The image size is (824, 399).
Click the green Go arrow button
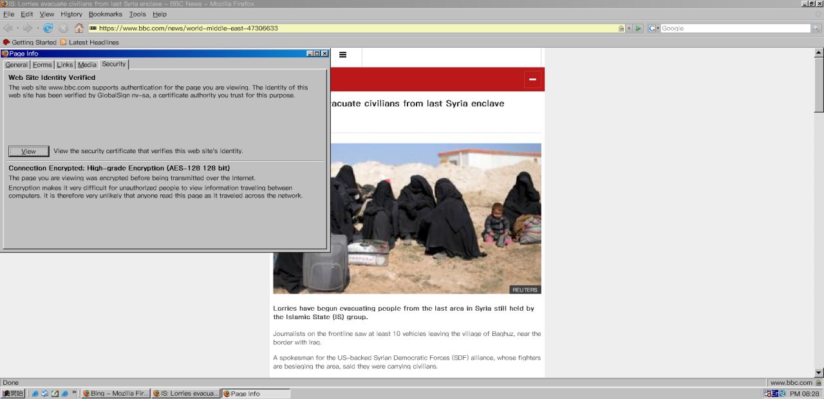[639, 28]
